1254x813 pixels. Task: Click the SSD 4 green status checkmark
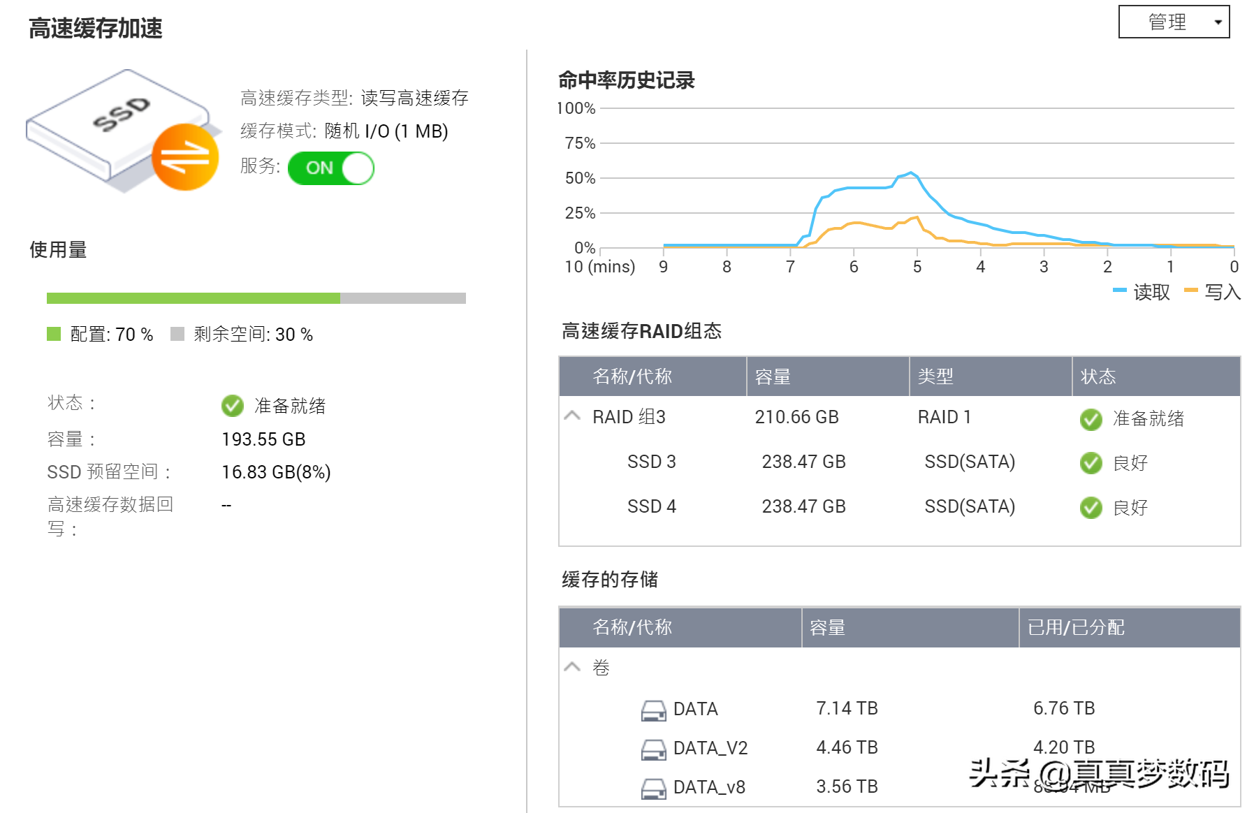pos(1091,508)
